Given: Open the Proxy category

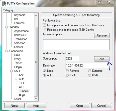Looking at the screenshot, I should [18, 59].
